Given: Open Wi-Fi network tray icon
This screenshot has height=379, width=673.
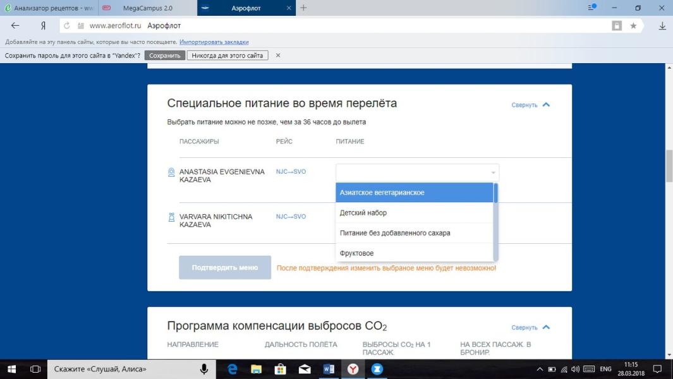Looking at the screenshot, I should click(564, 369).
